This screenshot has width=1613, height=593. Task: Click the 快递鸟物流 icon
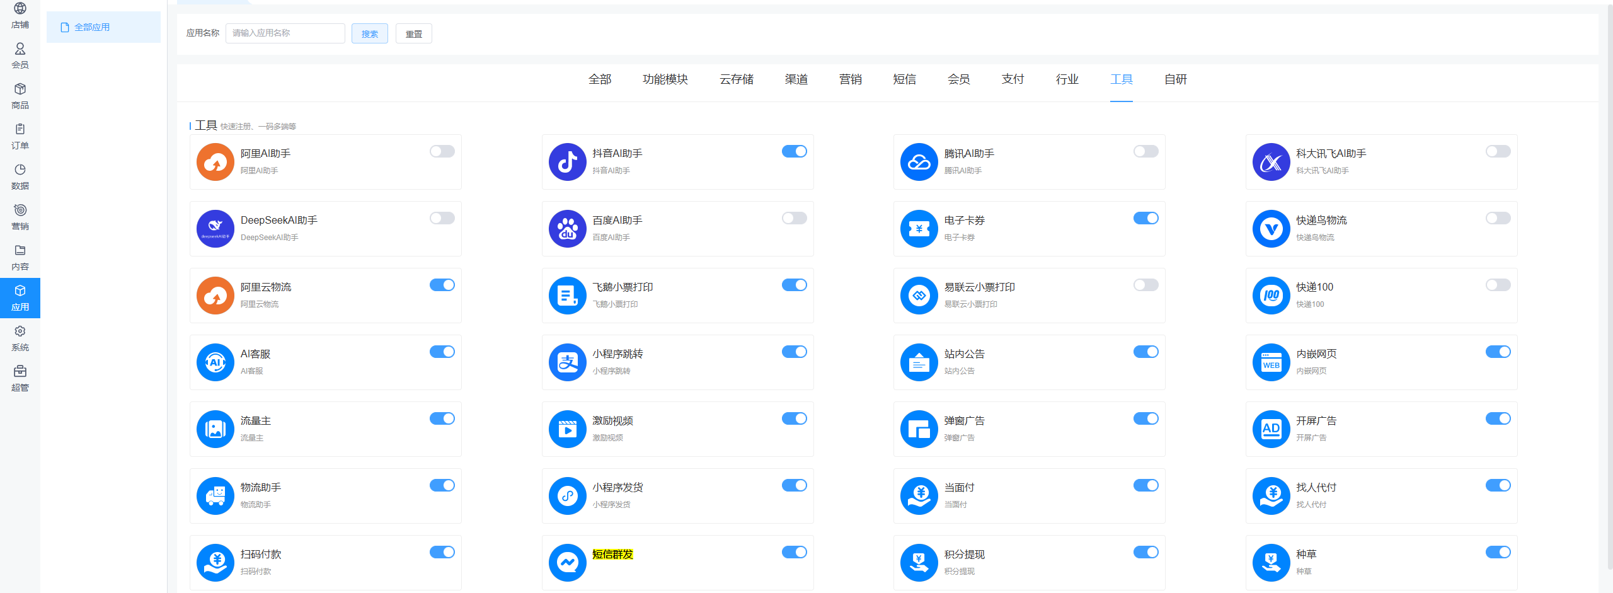[1271, 229]
